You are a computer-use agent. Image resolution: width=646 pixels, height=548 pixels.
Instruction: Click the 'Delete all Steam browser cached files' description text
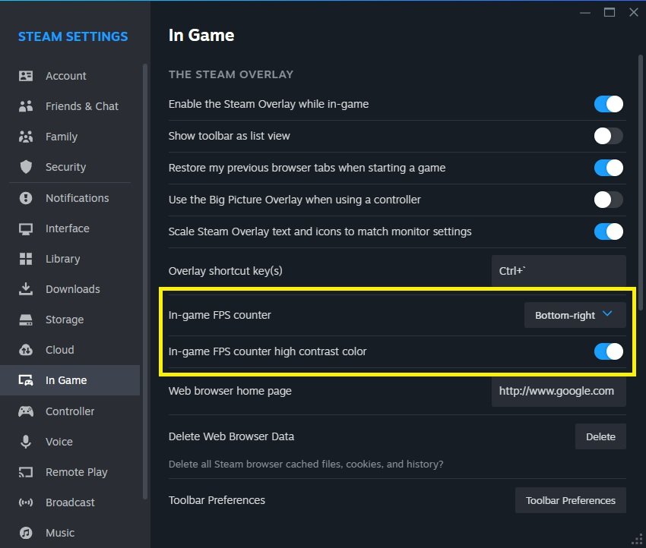tap(306, 464)
